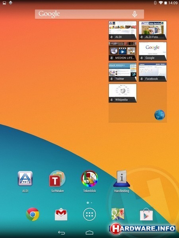Image resolution: width=179 pixels, height=238 pixels.
Task: Open the app drawer
Action: tap(89, 214)
